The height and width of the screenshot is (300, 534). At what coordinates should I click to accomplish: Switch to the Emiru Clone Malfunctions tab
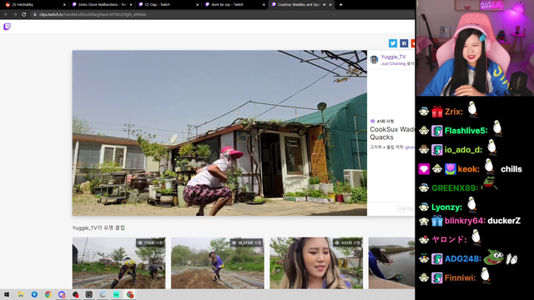(x=100, y=5)
